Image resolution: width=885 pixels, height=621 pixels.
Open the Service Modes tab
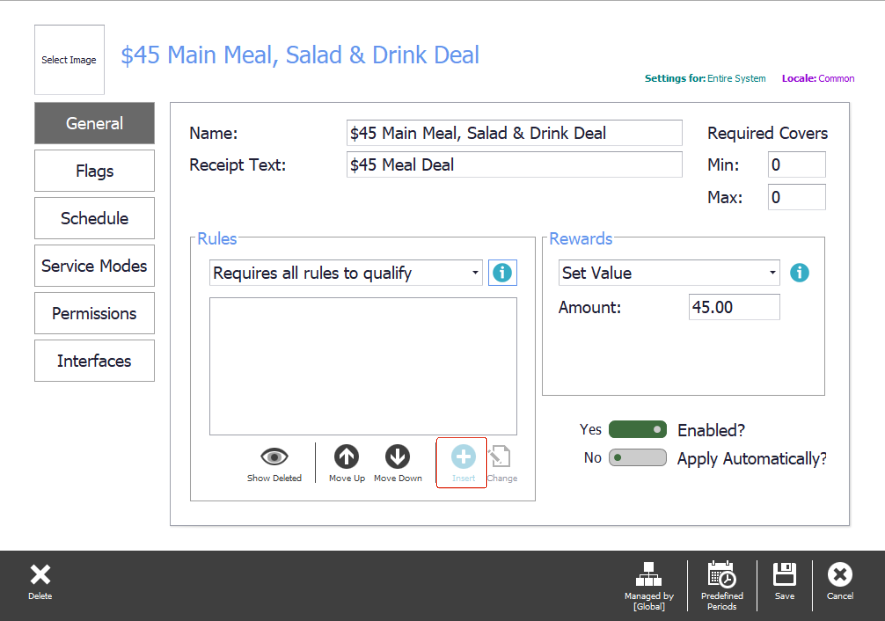94,266
